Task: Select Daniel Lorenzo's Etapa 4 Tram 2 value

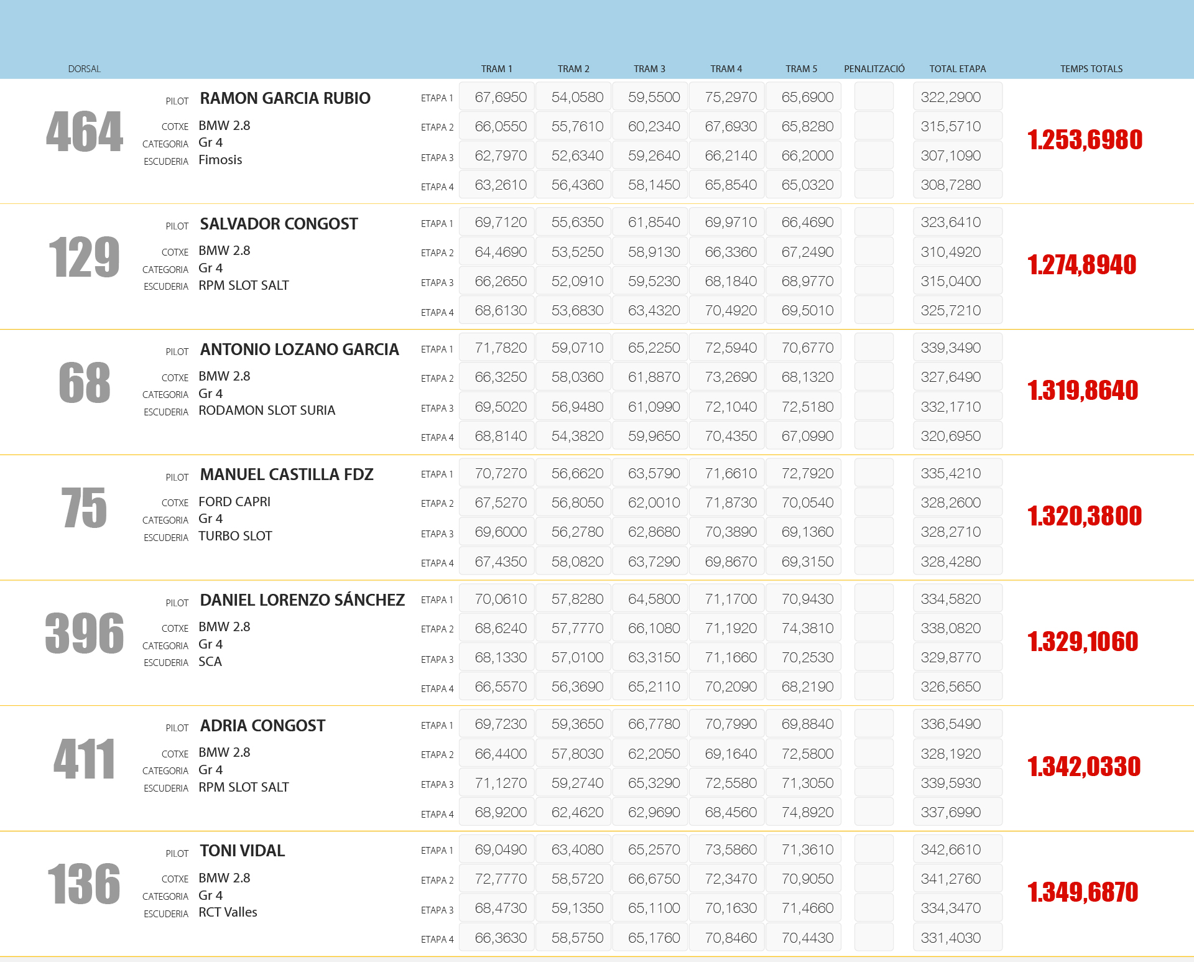Action: coord(573,687)
